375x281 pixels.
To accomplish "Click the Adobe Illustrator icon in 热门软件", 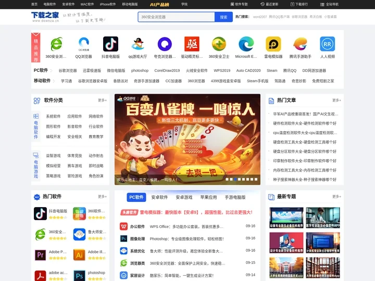I will point(79,255).
